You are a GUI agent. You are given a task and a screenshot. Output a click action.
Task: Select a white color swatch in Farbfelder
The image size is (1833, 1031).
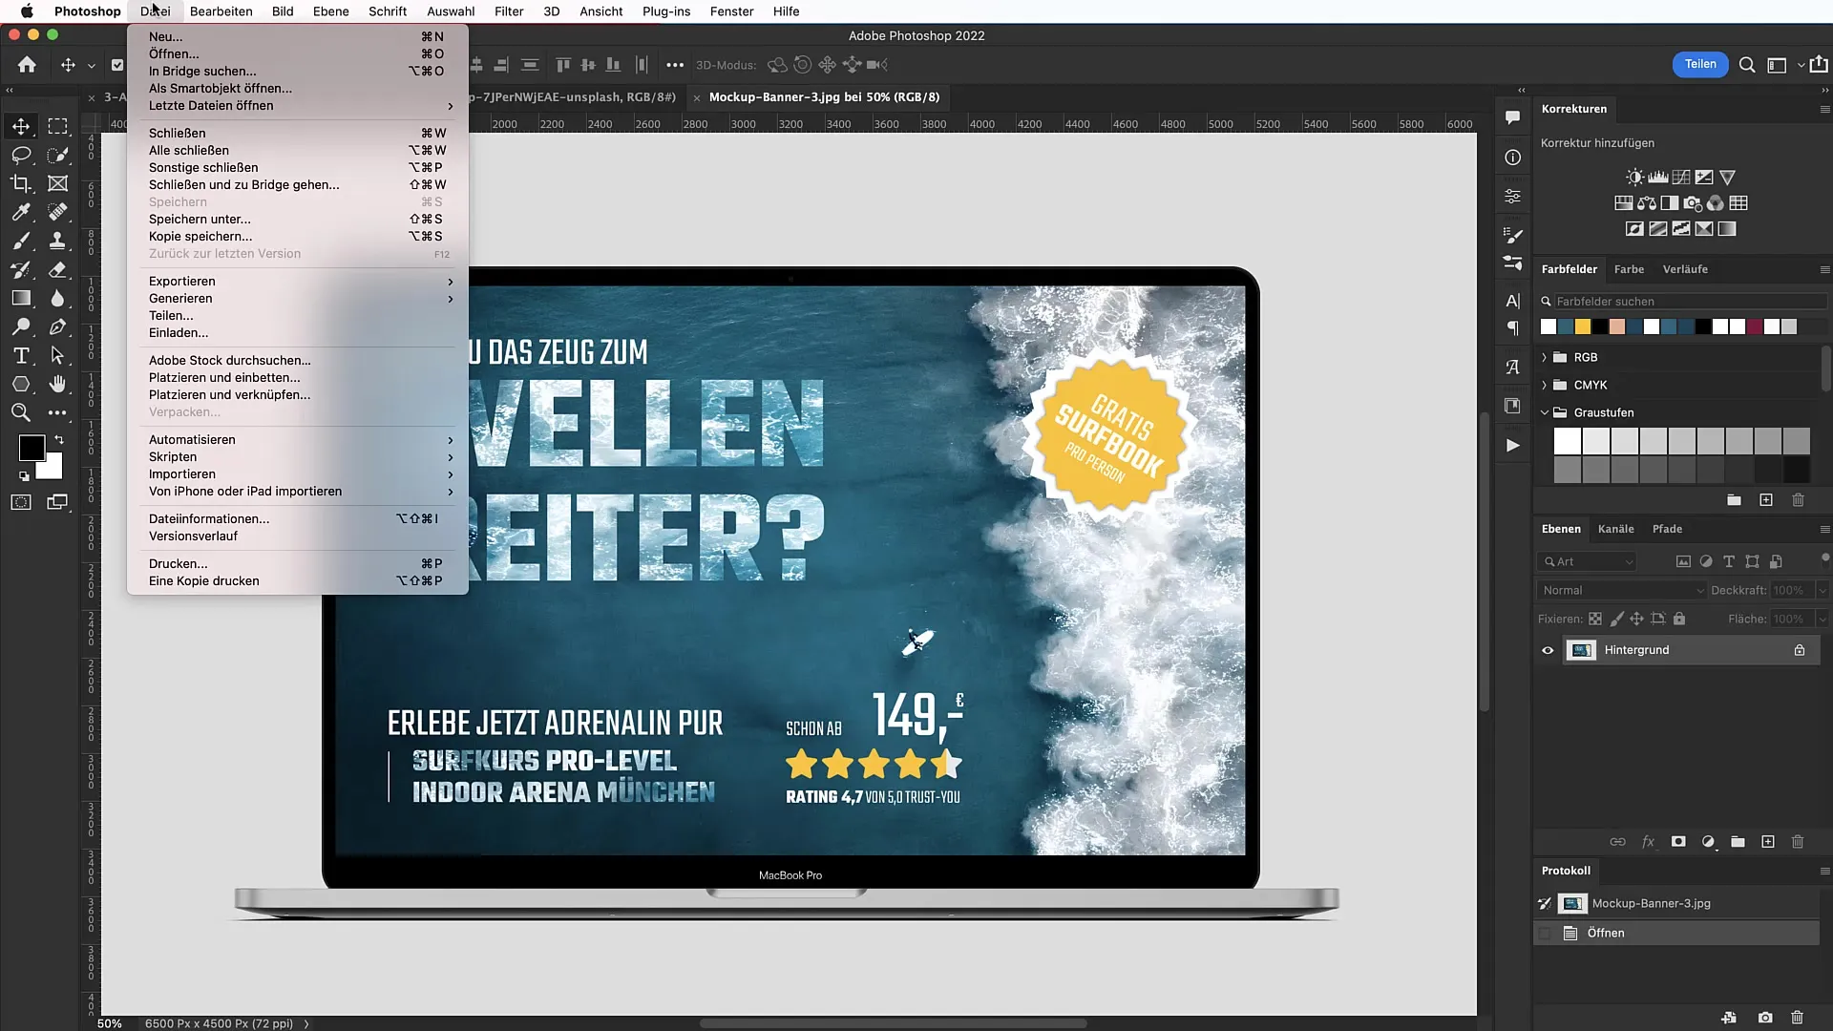pos(1549,326)
